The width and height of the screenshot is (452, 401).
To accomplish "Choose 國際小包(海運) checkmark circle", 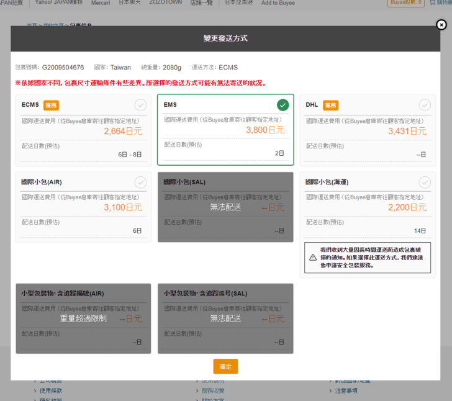I will pos(425,182).
